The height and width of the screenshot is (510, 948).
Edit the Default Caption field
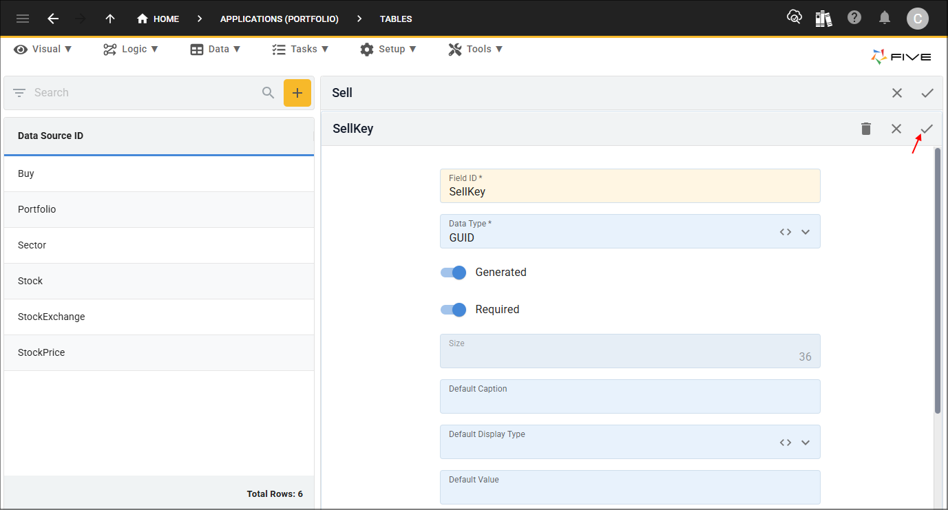[x=630, y=396]
